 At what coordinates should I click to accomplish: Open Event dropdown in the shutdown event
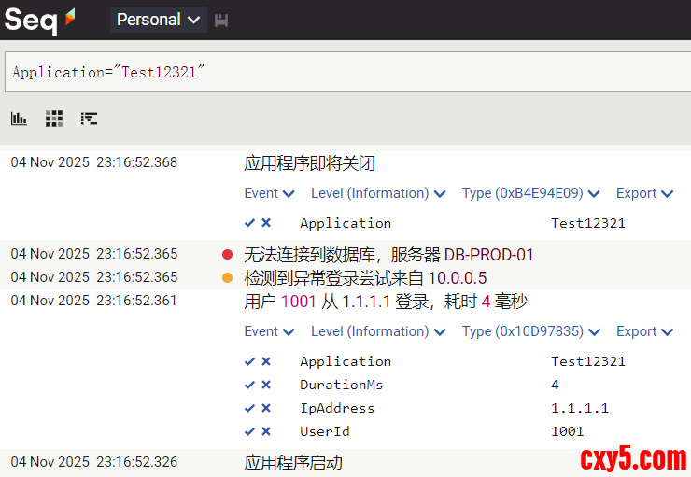pos(269,193)
